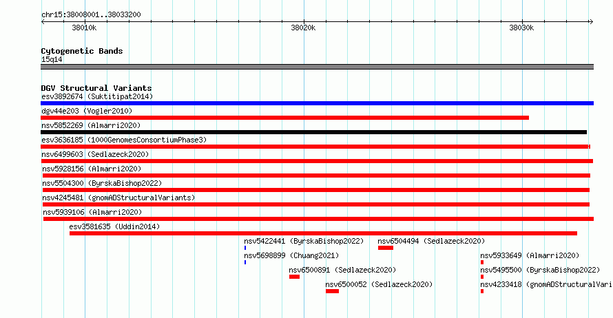Open nsv5698899 (Chuang2021) label

click(x=291, y=255)
